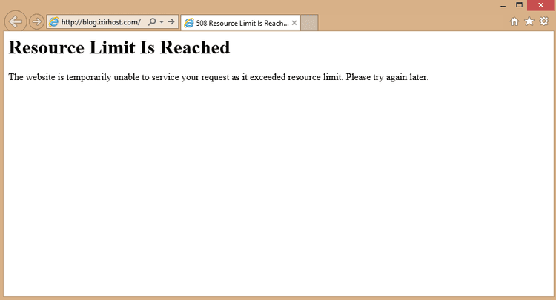Image resolution: width=556 pixels, height=300 pixels.
Task: Minimize the browser window
Action: coord(503,6)
